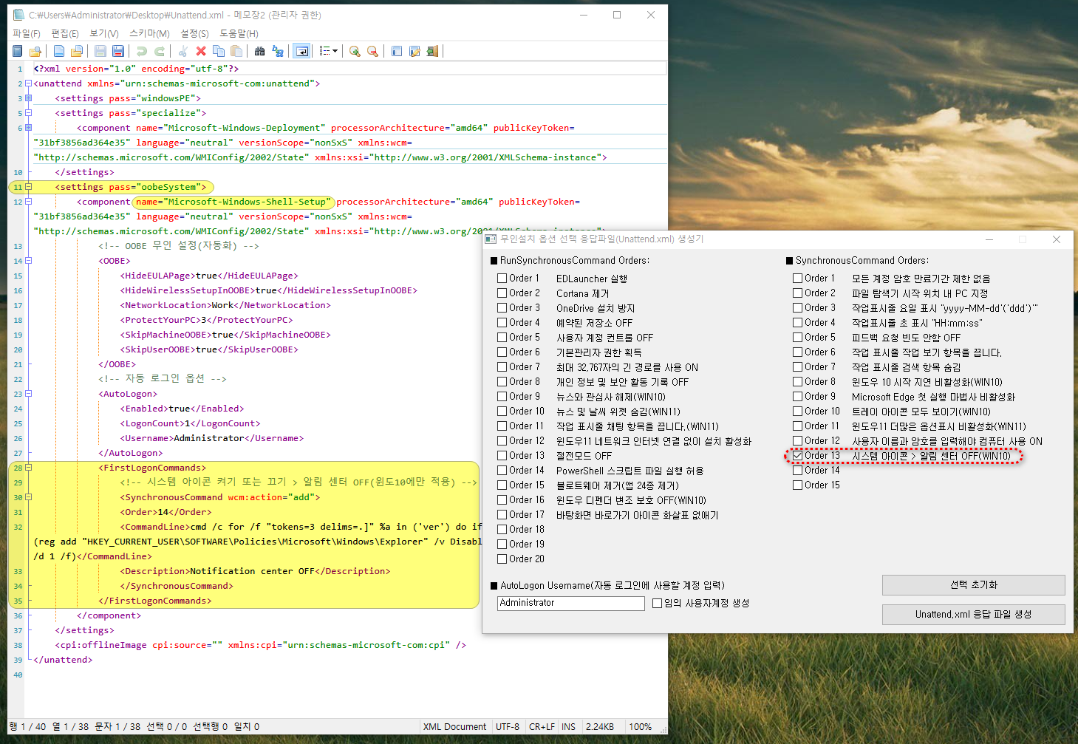Collapse the unattend fold marker on line 2
The height and width of the screenshot is (744, 1078).
(x=29, y=83)
